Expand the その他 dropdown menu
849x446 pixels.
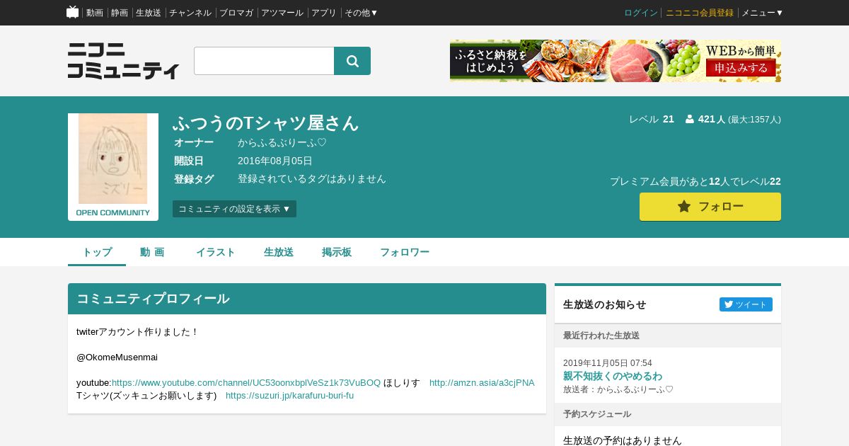[362, 13]
